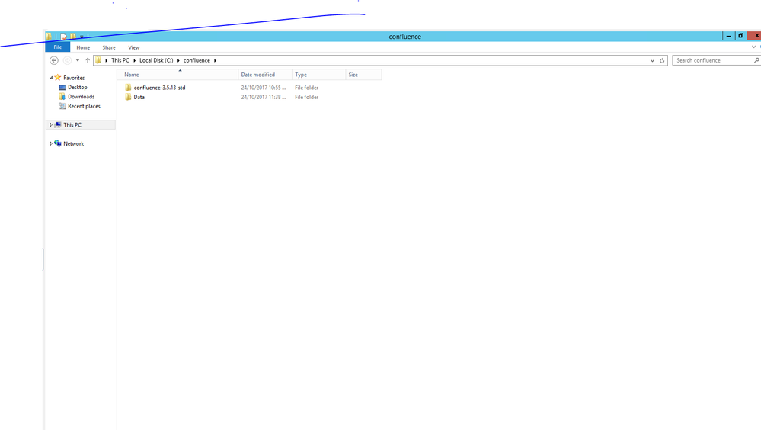This screenshot has height=430, width=761.
Task: Expand the Network tree node
Action: coord(51,144)
